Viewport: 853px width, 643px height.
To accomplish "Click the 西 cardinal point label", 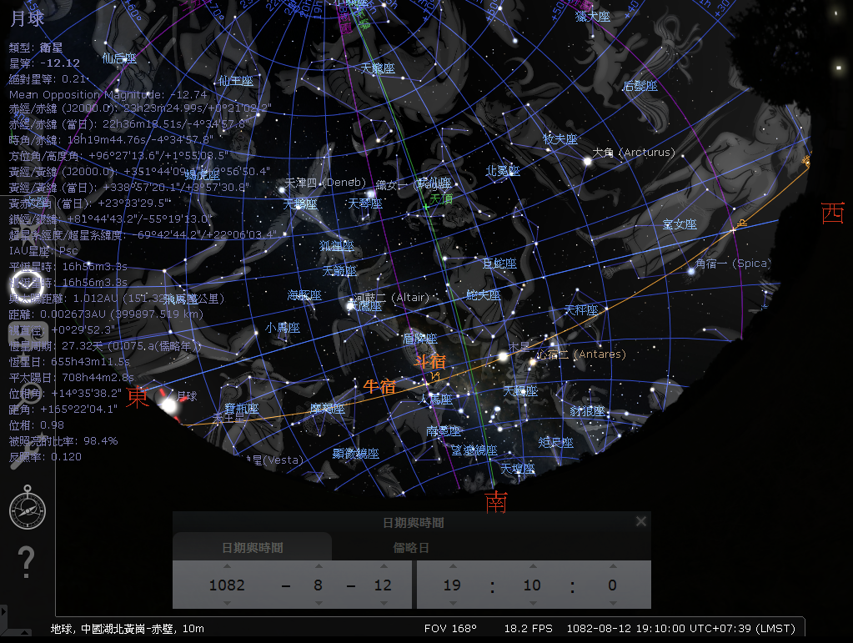I will (832, 213).
